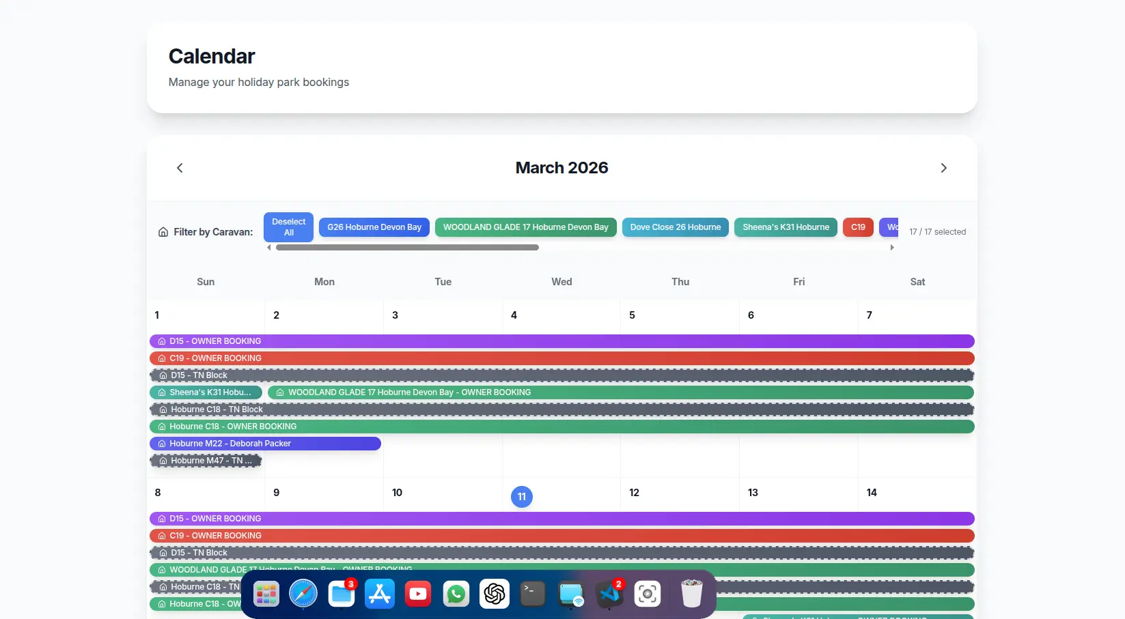Image resolution: width=1125 pixels, height=619 pixels.
Task: Toggle the G26 Hoburne Devon Bay filter
Action: [x=374, y=227]
